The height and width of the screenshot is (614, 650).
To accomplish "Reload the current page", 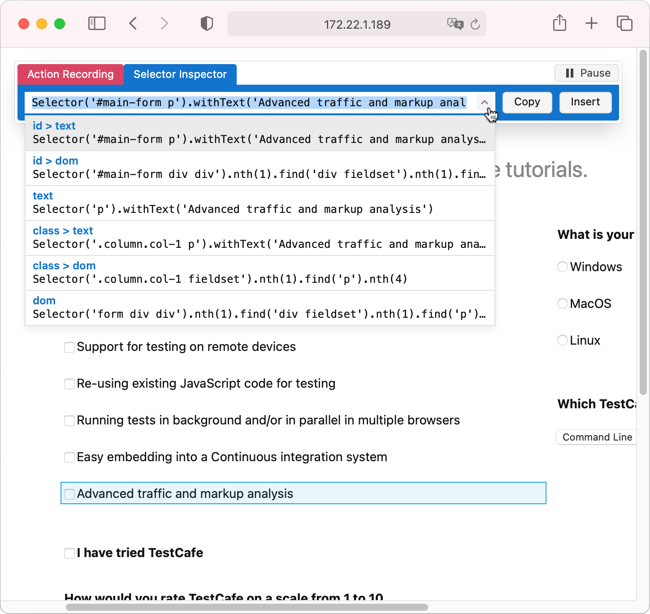I will pyautogui.click(x=475, y=24).
